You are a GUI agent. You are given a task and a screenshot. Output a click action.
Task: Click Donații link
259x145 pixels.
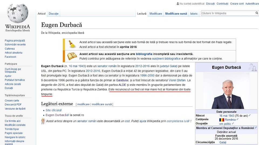[9, 88]
